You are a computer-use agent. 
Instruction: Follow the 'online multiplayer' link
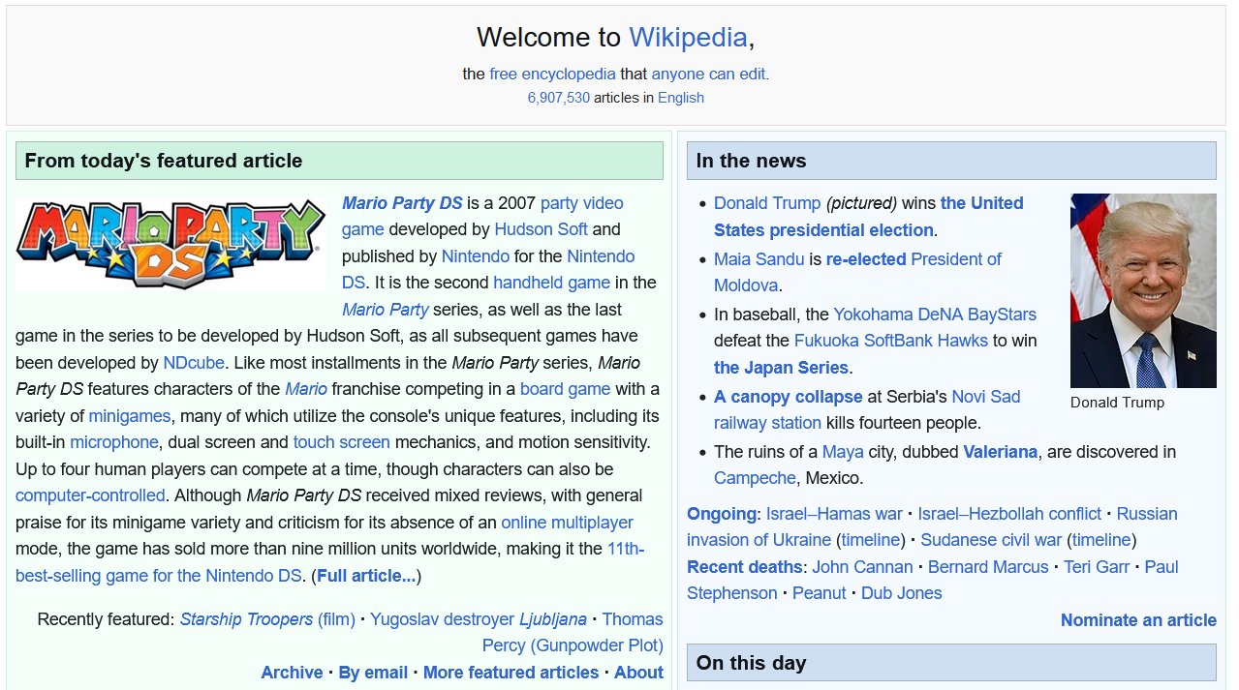click(567, 523)
